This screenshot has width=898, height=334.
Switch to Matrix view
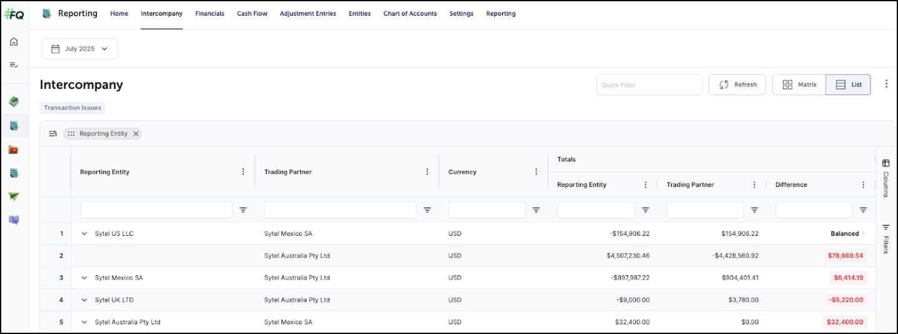pyautogui.click(x=799, y=84)
